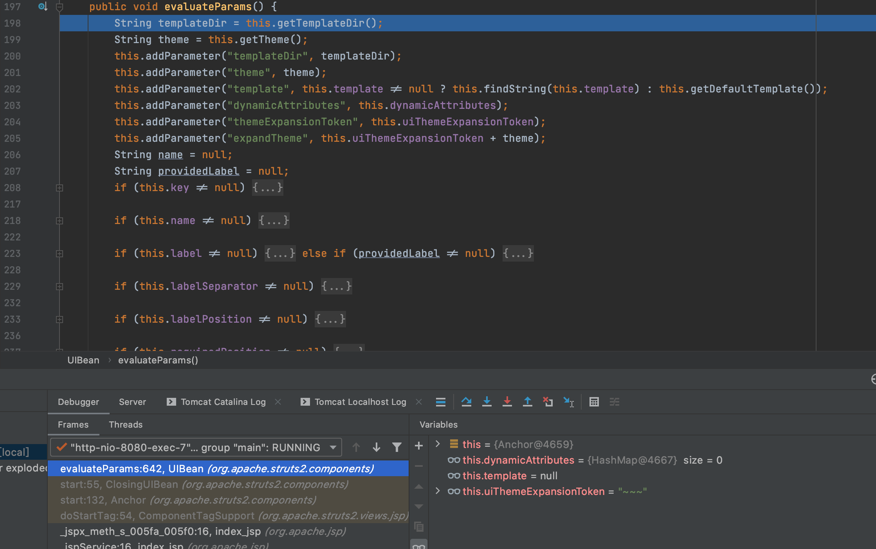Image resolution: width=876 pixels, height=549 pixels.
Task: Expand the this.uiThemeExpansionToken watch node
Action: (x=438, y=491)
